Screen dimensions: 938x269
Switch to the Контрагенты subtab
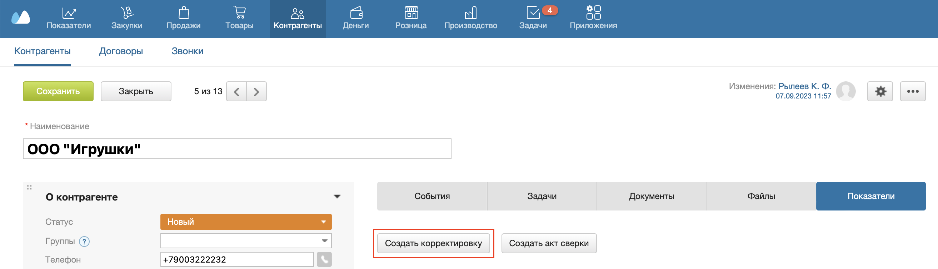pos(42,51)
